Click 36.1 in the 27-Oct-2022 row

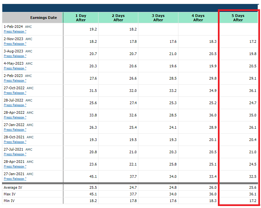click(x=253, y=91)
